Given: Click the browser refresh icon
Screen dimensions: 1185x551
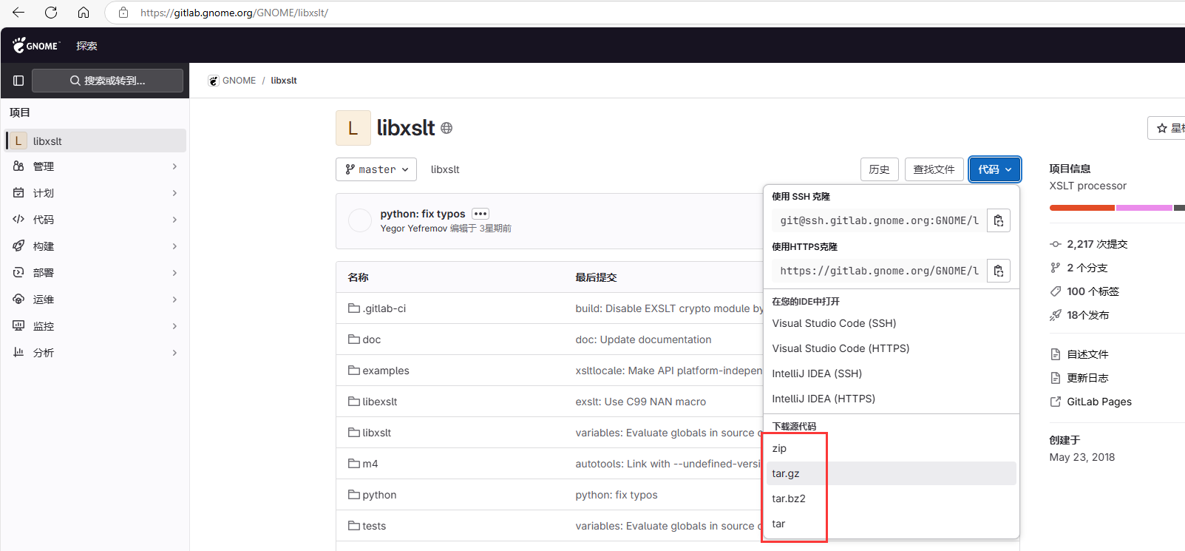Looking at the screenshot, I should (51, 13).
